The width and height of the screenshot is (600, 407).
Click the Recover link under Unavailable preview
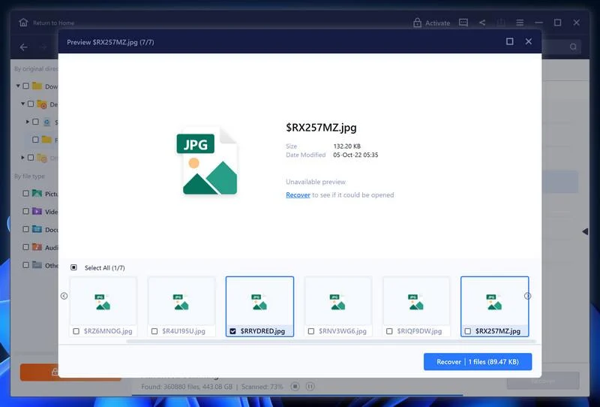(298, 194)
